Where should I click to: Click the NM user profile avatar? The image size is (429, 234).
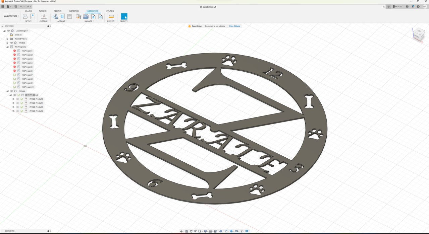425,6
